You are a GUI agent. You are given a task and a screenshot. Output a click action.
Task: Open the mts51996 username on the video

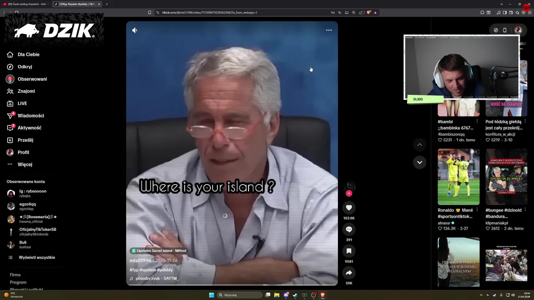pyautogui.click(x=140, y=260)
